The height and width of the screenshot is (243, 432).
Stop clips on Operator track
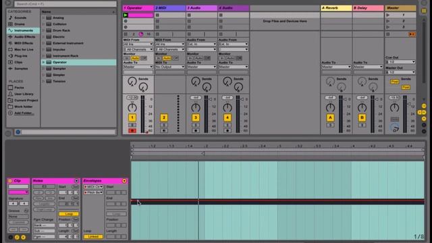coord(126,34)
